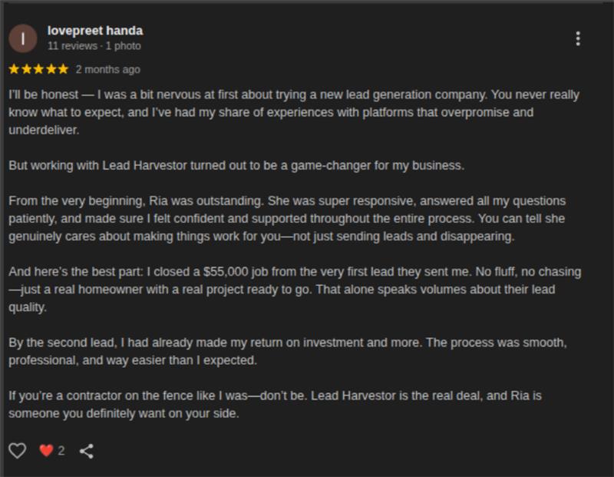Like the review with the outline heart
This screenshot has width=614, height=477.
17,451
